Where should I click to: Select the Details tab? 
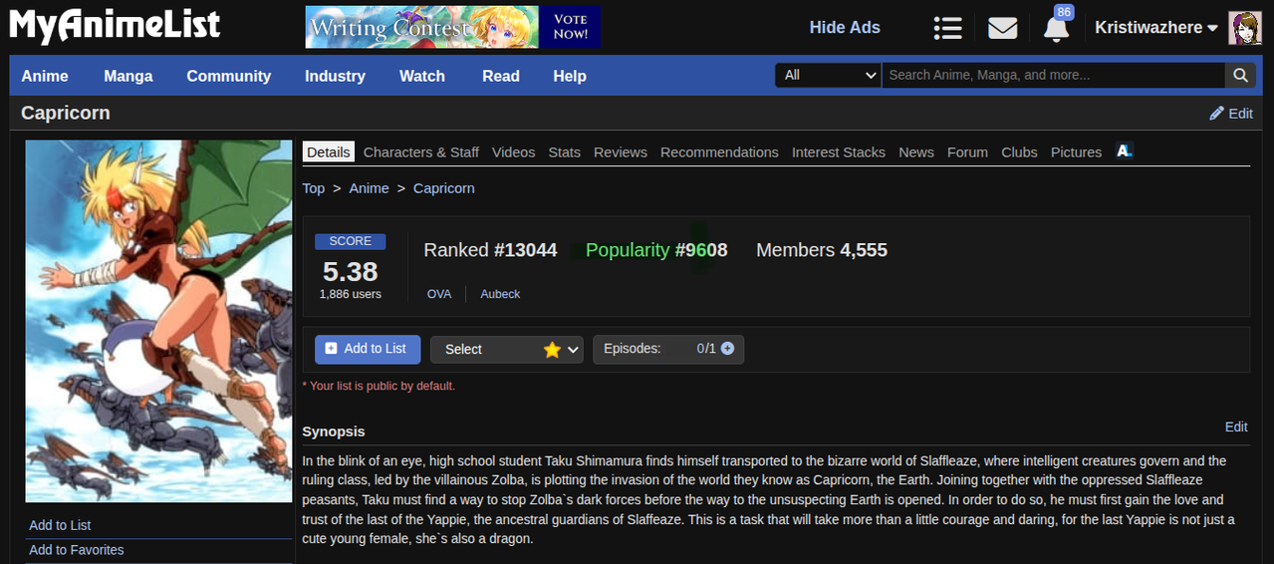[329, 151]
